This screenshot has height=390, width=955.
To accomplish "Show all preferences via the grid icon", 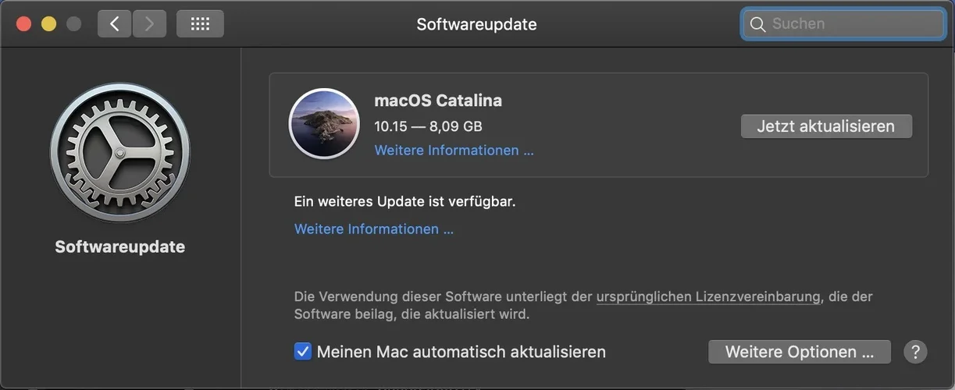I will click(200, 23).
